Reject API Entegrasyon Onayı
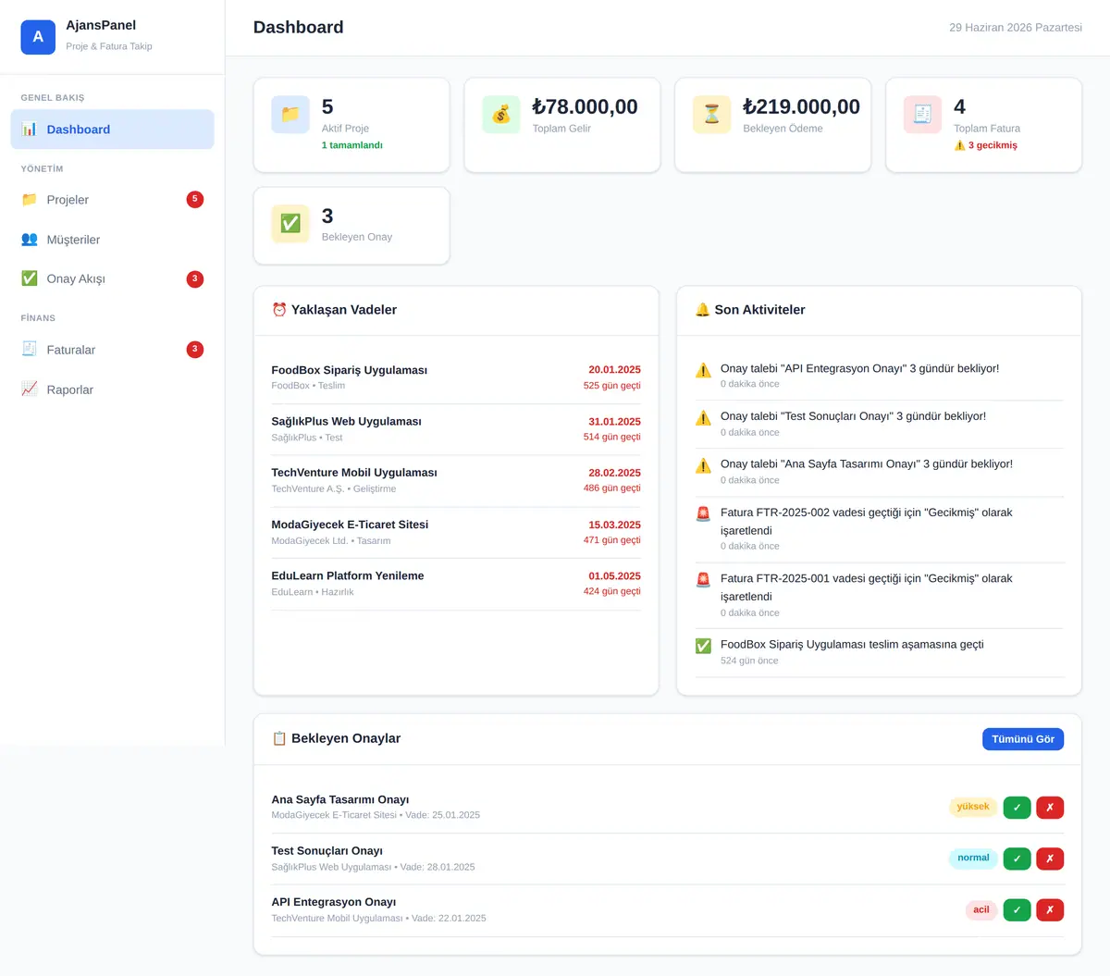The height and width of the screenshot is (976, 1110). (1050, 910)
